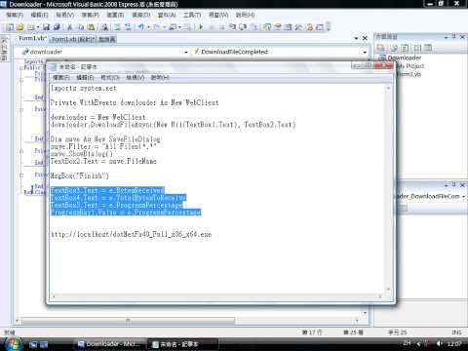The width and height of the screenshot is (468, 351).
Task: Click the Undo arrow icon
Action: click(140, 27)
